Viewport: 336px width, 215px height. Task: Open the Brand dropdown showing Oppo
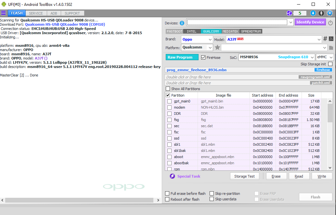197,39
